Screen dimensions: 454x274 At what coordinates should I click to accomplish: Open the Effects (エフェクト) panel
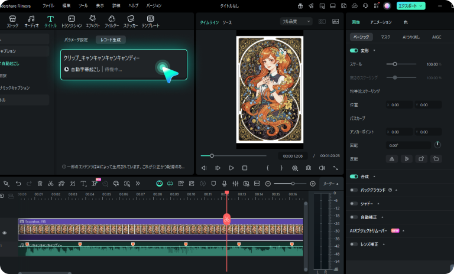pos(92,22)
